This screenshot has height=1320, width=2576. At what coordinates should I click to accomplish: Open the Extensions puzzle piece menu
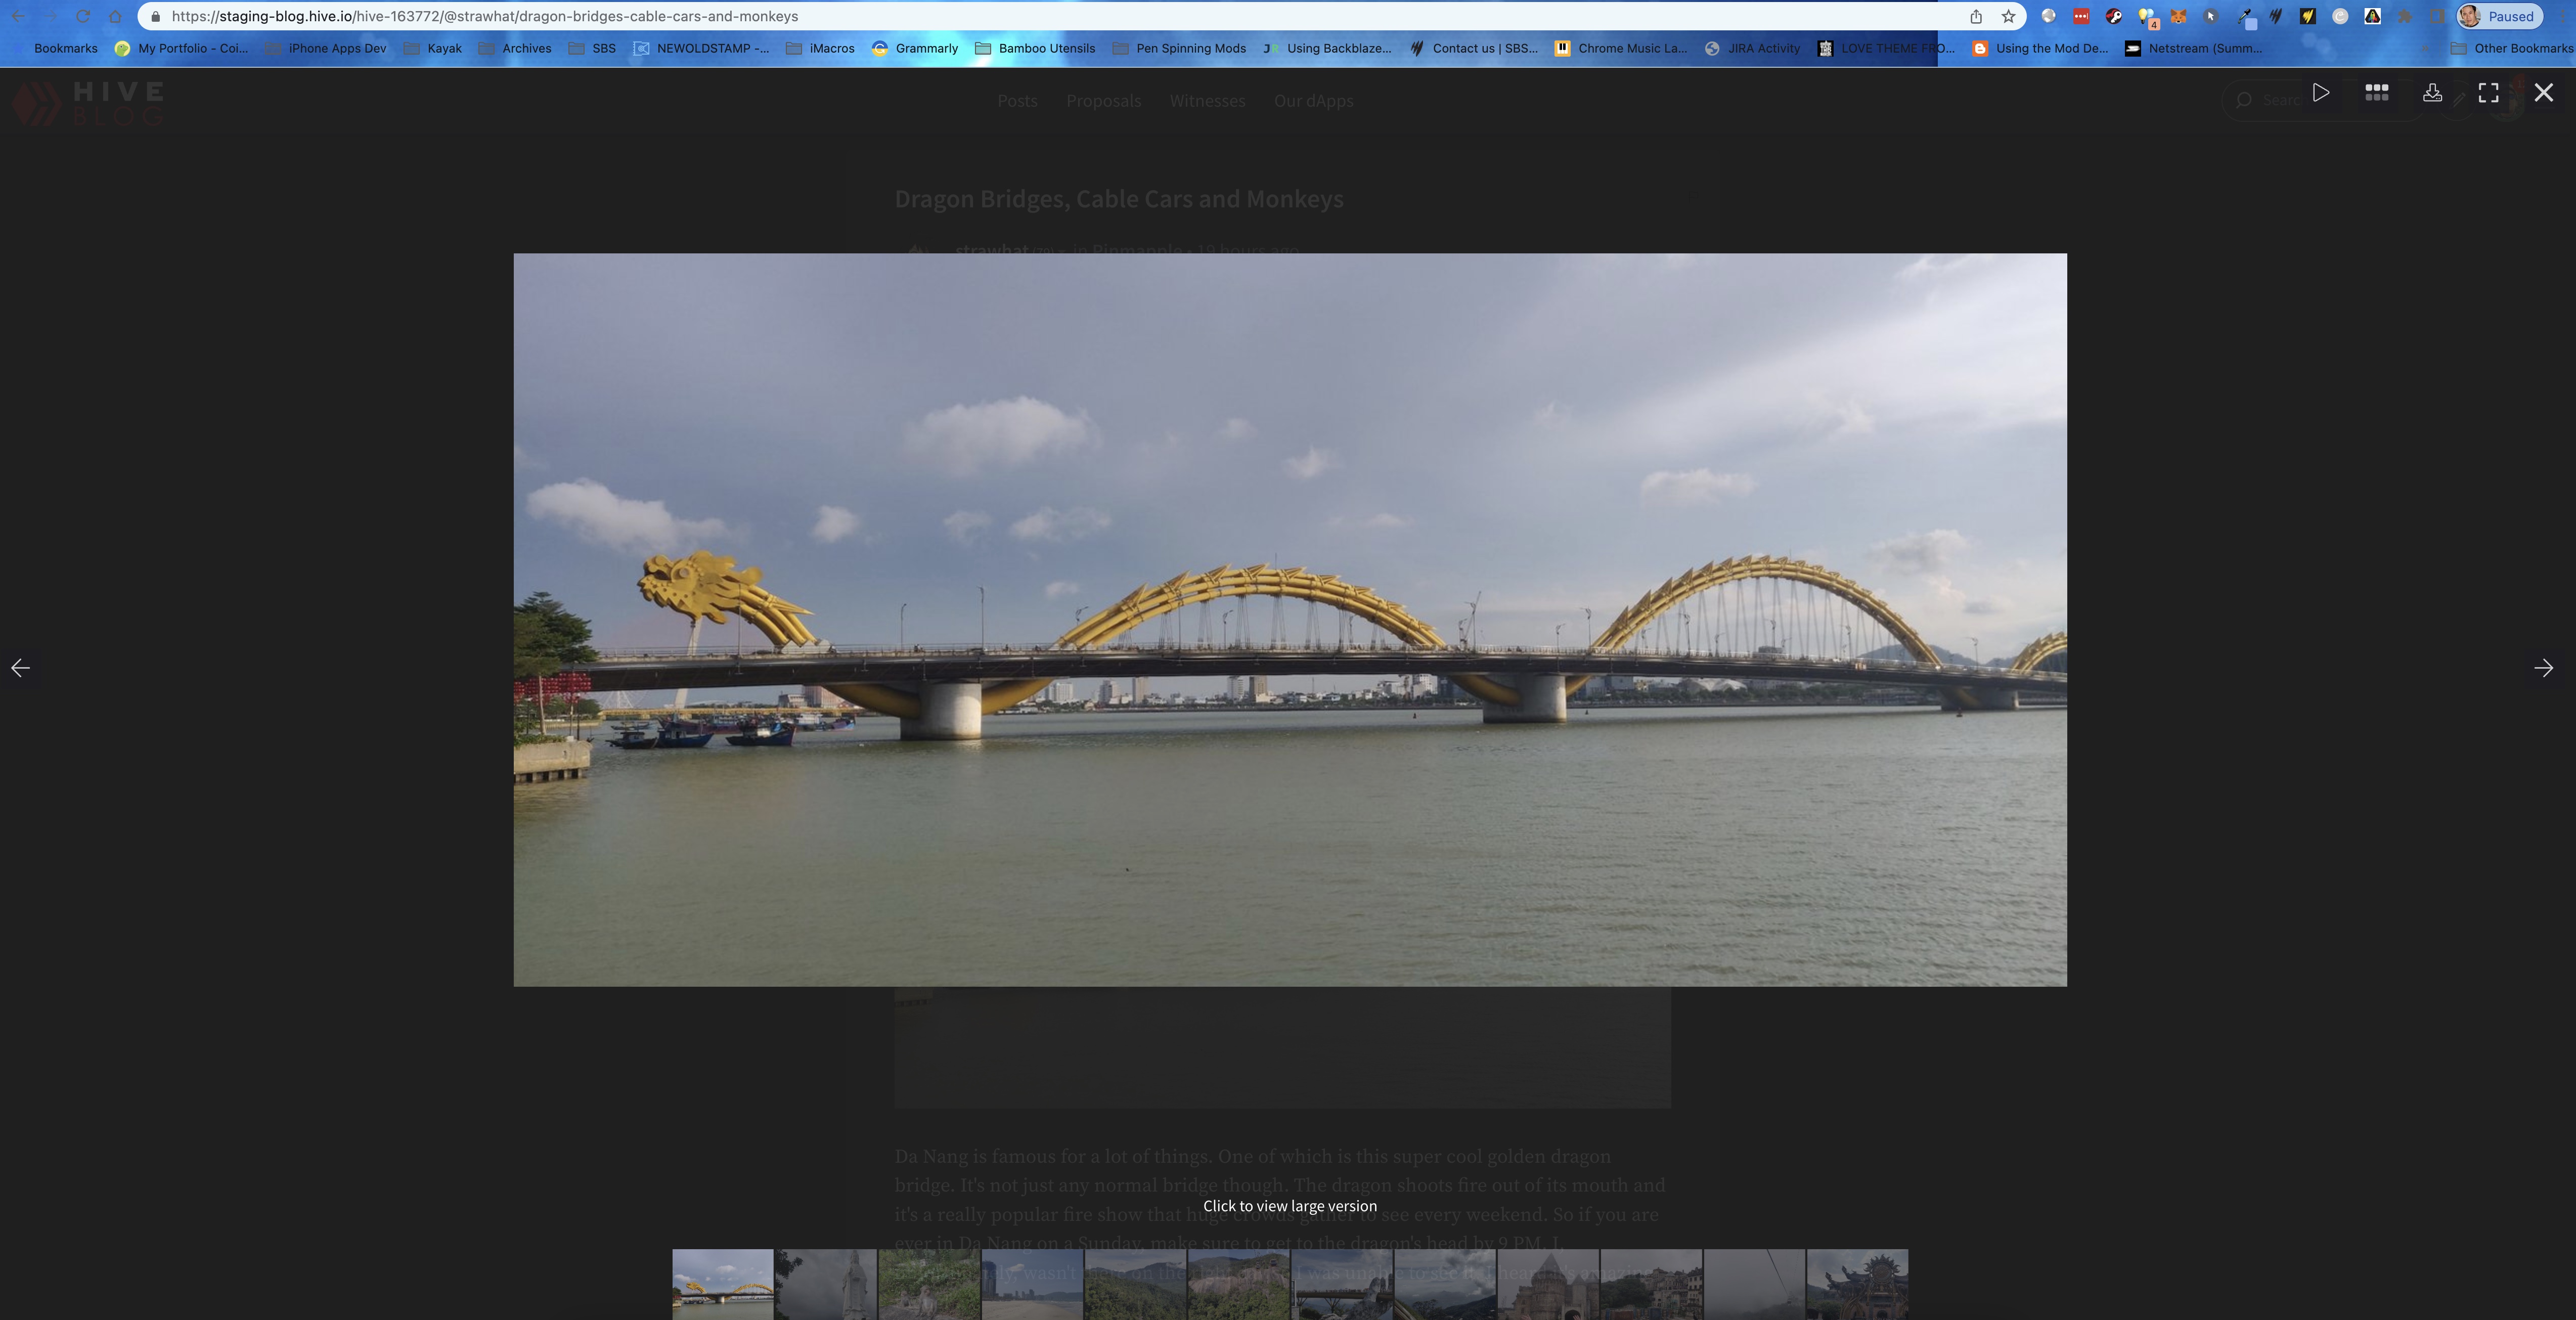[x=2405, y=16]
